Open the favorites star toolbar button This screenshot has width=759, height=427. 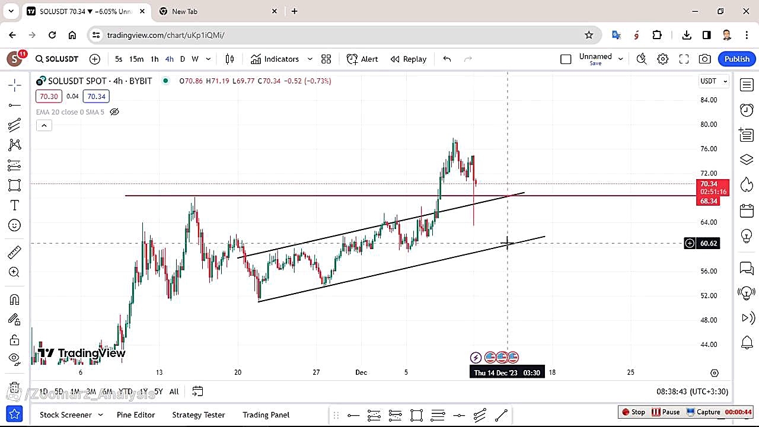point(15,414)
